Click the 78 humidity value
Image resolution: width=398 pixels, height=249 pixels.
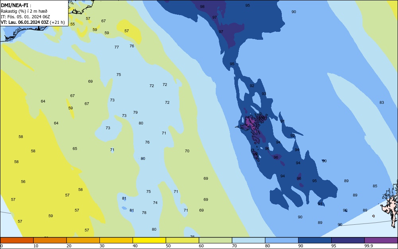(144, 213)
